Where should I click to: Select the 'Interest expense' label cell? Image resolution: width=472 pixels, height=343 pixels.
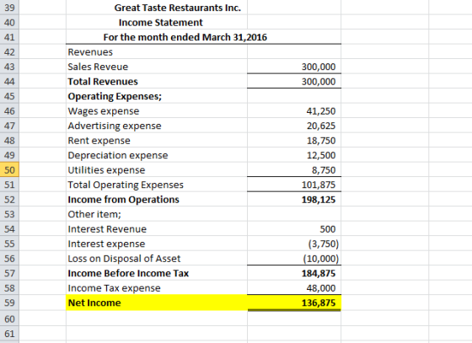[157, 244]
